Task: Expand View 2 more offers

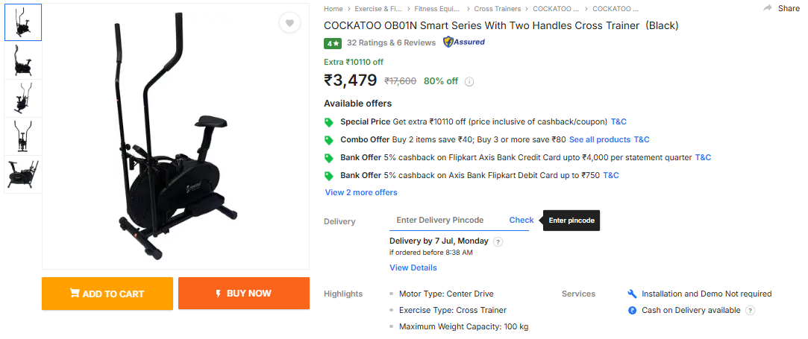Action: [361, 193]
